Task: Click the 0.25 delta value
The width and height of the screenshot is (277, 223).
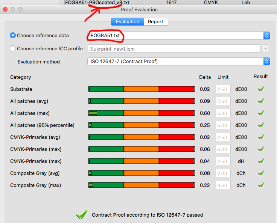Action: click(205, 125)
